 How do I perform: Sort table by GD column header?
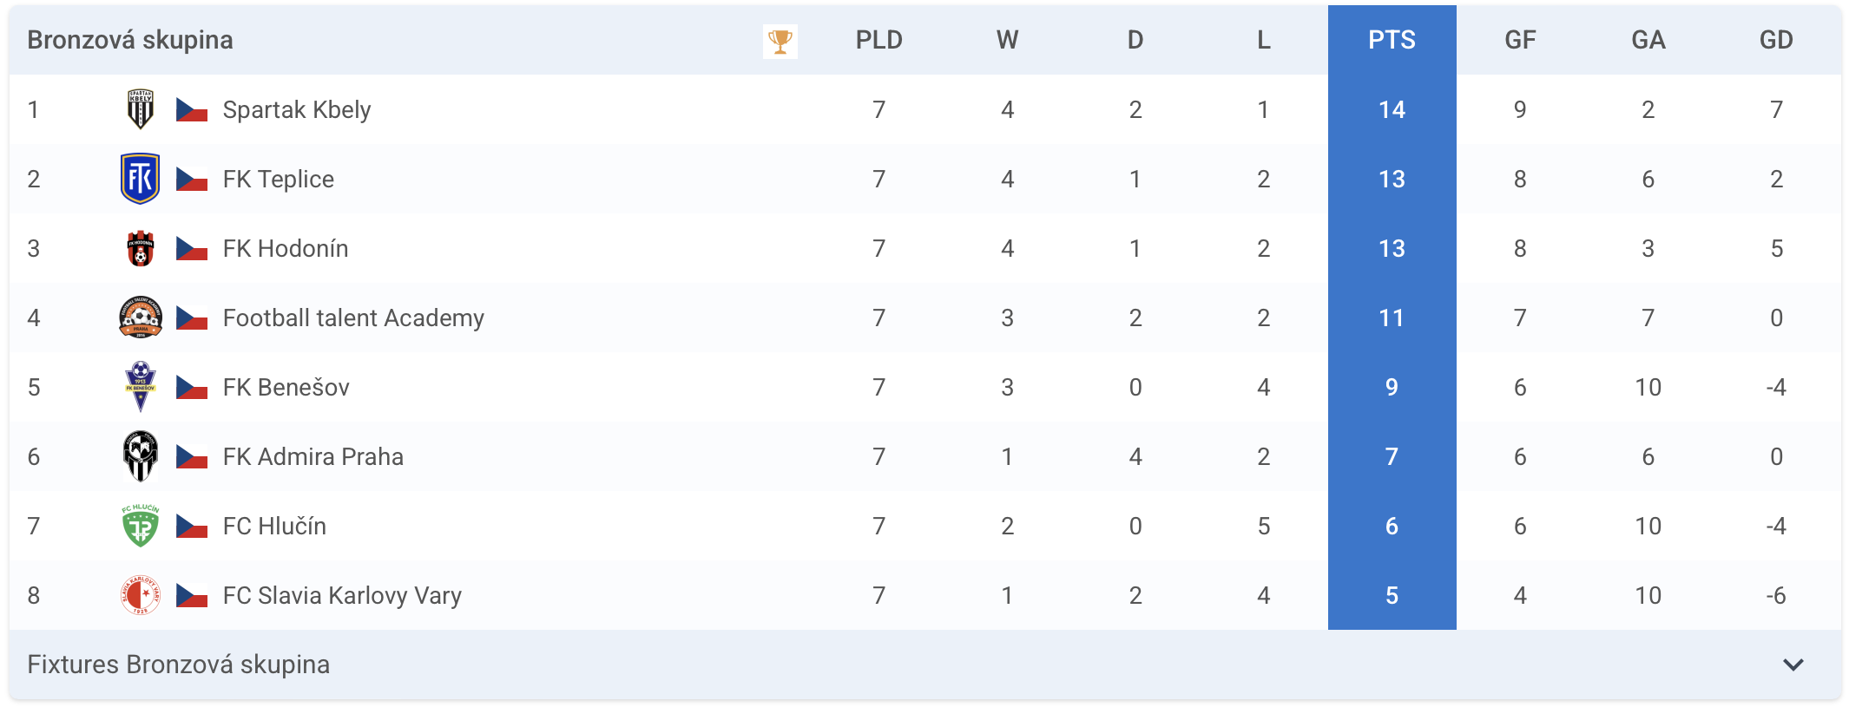pos(1776,40)
